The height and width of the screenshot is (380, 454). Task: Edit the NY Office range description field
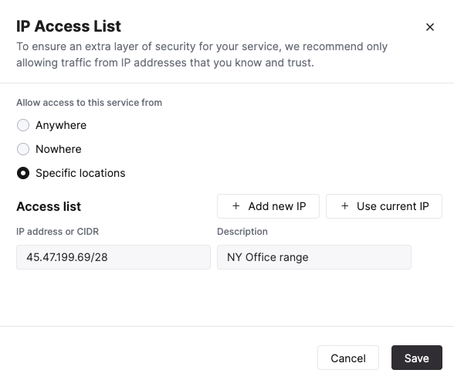[x=314, y=257]
